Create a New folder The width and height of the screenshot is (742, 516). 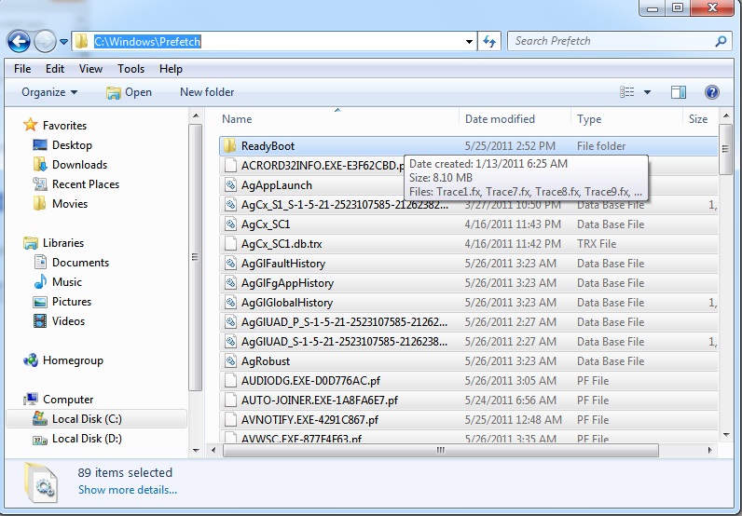pos(207,92)
